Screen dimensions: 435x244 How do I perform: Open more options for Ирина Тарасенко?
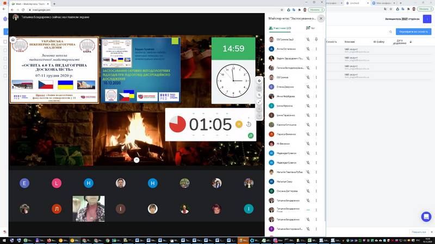tap(316, 115)
